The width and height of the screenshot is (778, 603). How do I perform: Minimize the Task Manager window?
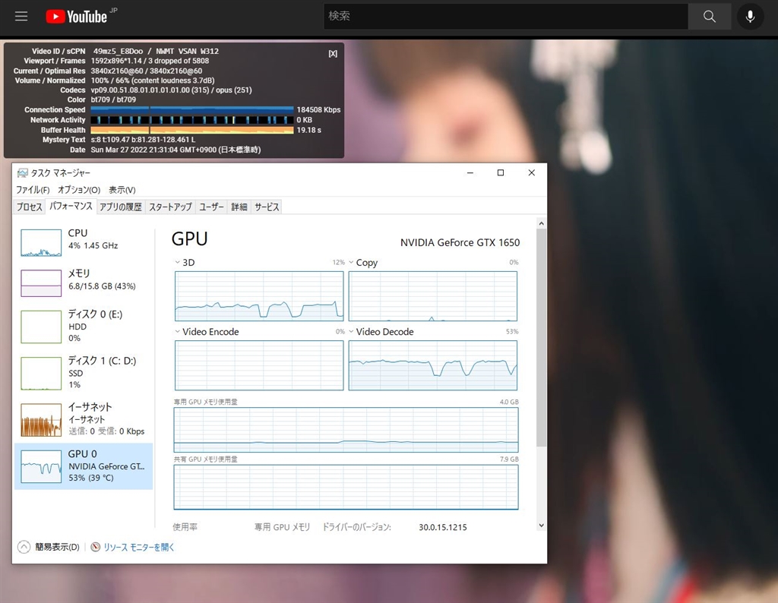point(470,172)
